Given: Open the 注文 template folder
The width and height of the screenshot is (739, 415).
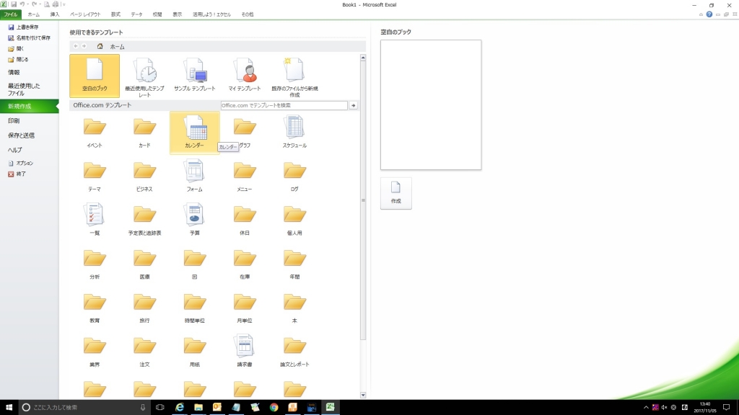Looking at the screenshot, I should (144, 352).
